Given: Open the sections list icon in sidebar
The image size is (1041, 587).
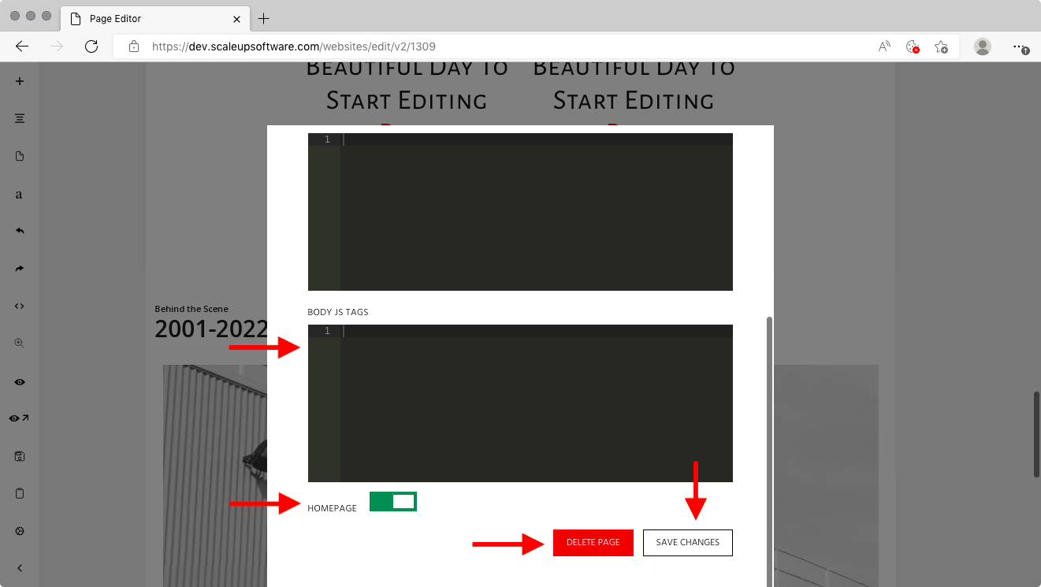Looking at the screenshot, I should pos(20,118).
